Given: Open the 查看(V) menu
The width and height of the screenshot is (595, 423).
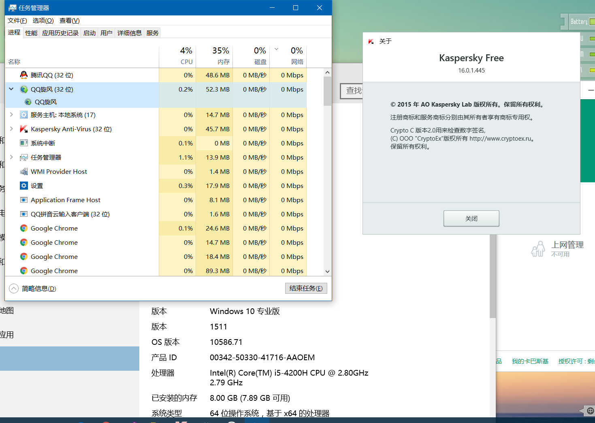Looking at the screenshot, I should pyautogui.click(x=70, y=21).
